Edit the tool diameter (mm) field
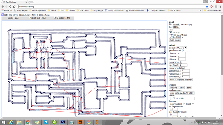This screenshot has height=125, width=223. click(174, 115)
